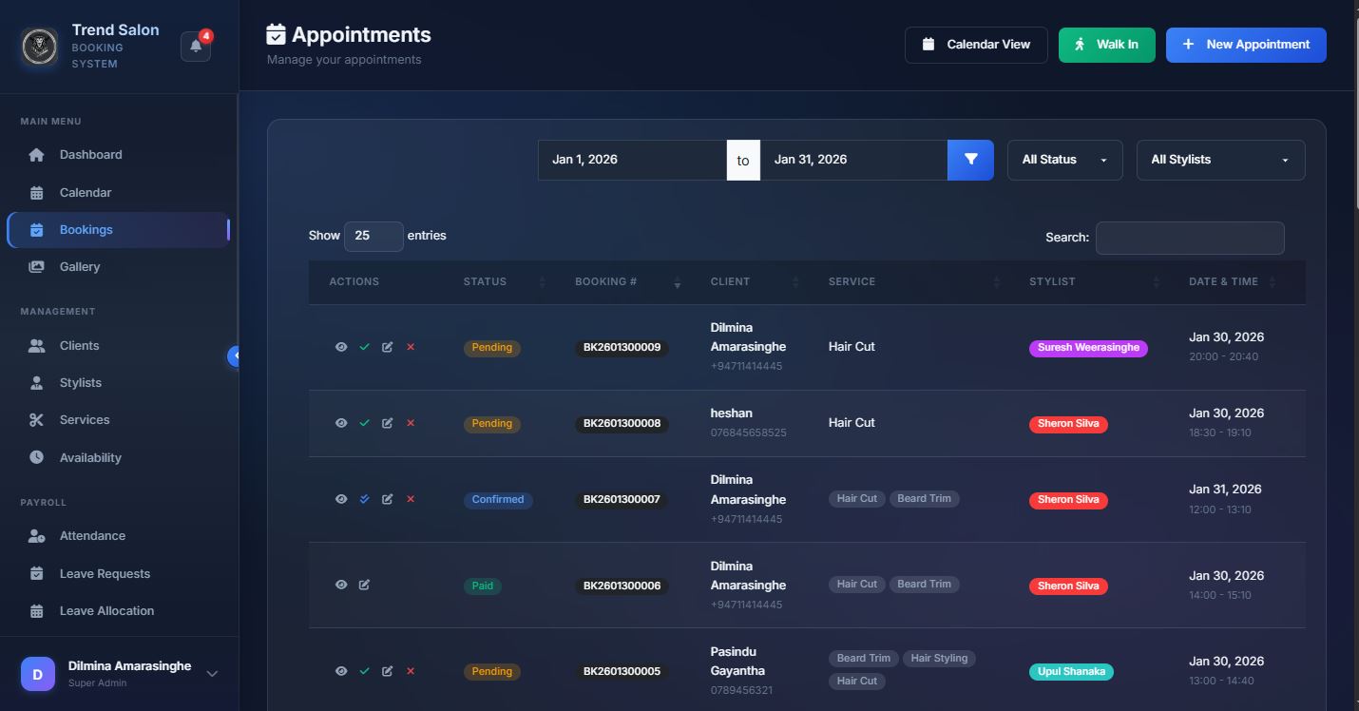Click double-check icon for booking BK2601300007

tap(364, 499)
